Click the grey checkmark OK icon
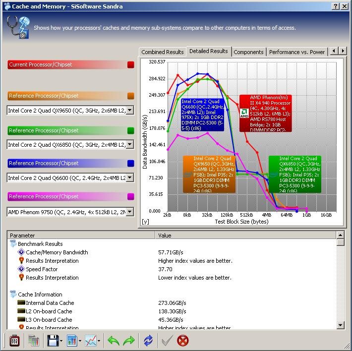 coord(167,341)
